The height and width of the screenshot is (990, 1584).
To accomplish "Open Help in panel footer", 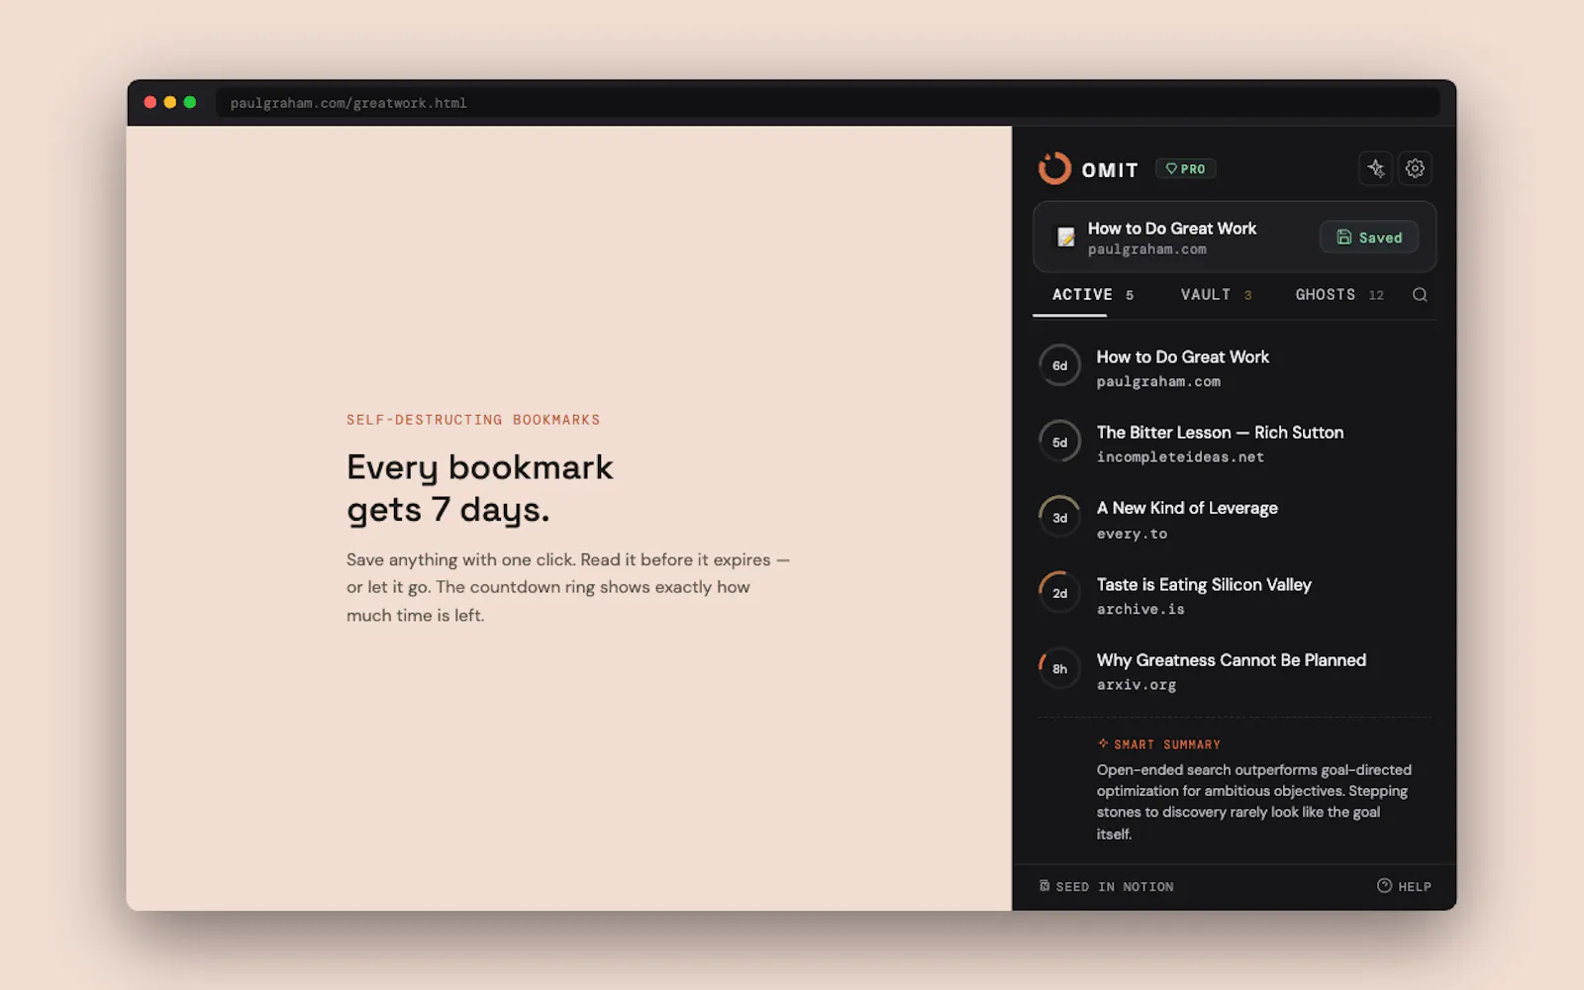I will tap(1404, 886).
